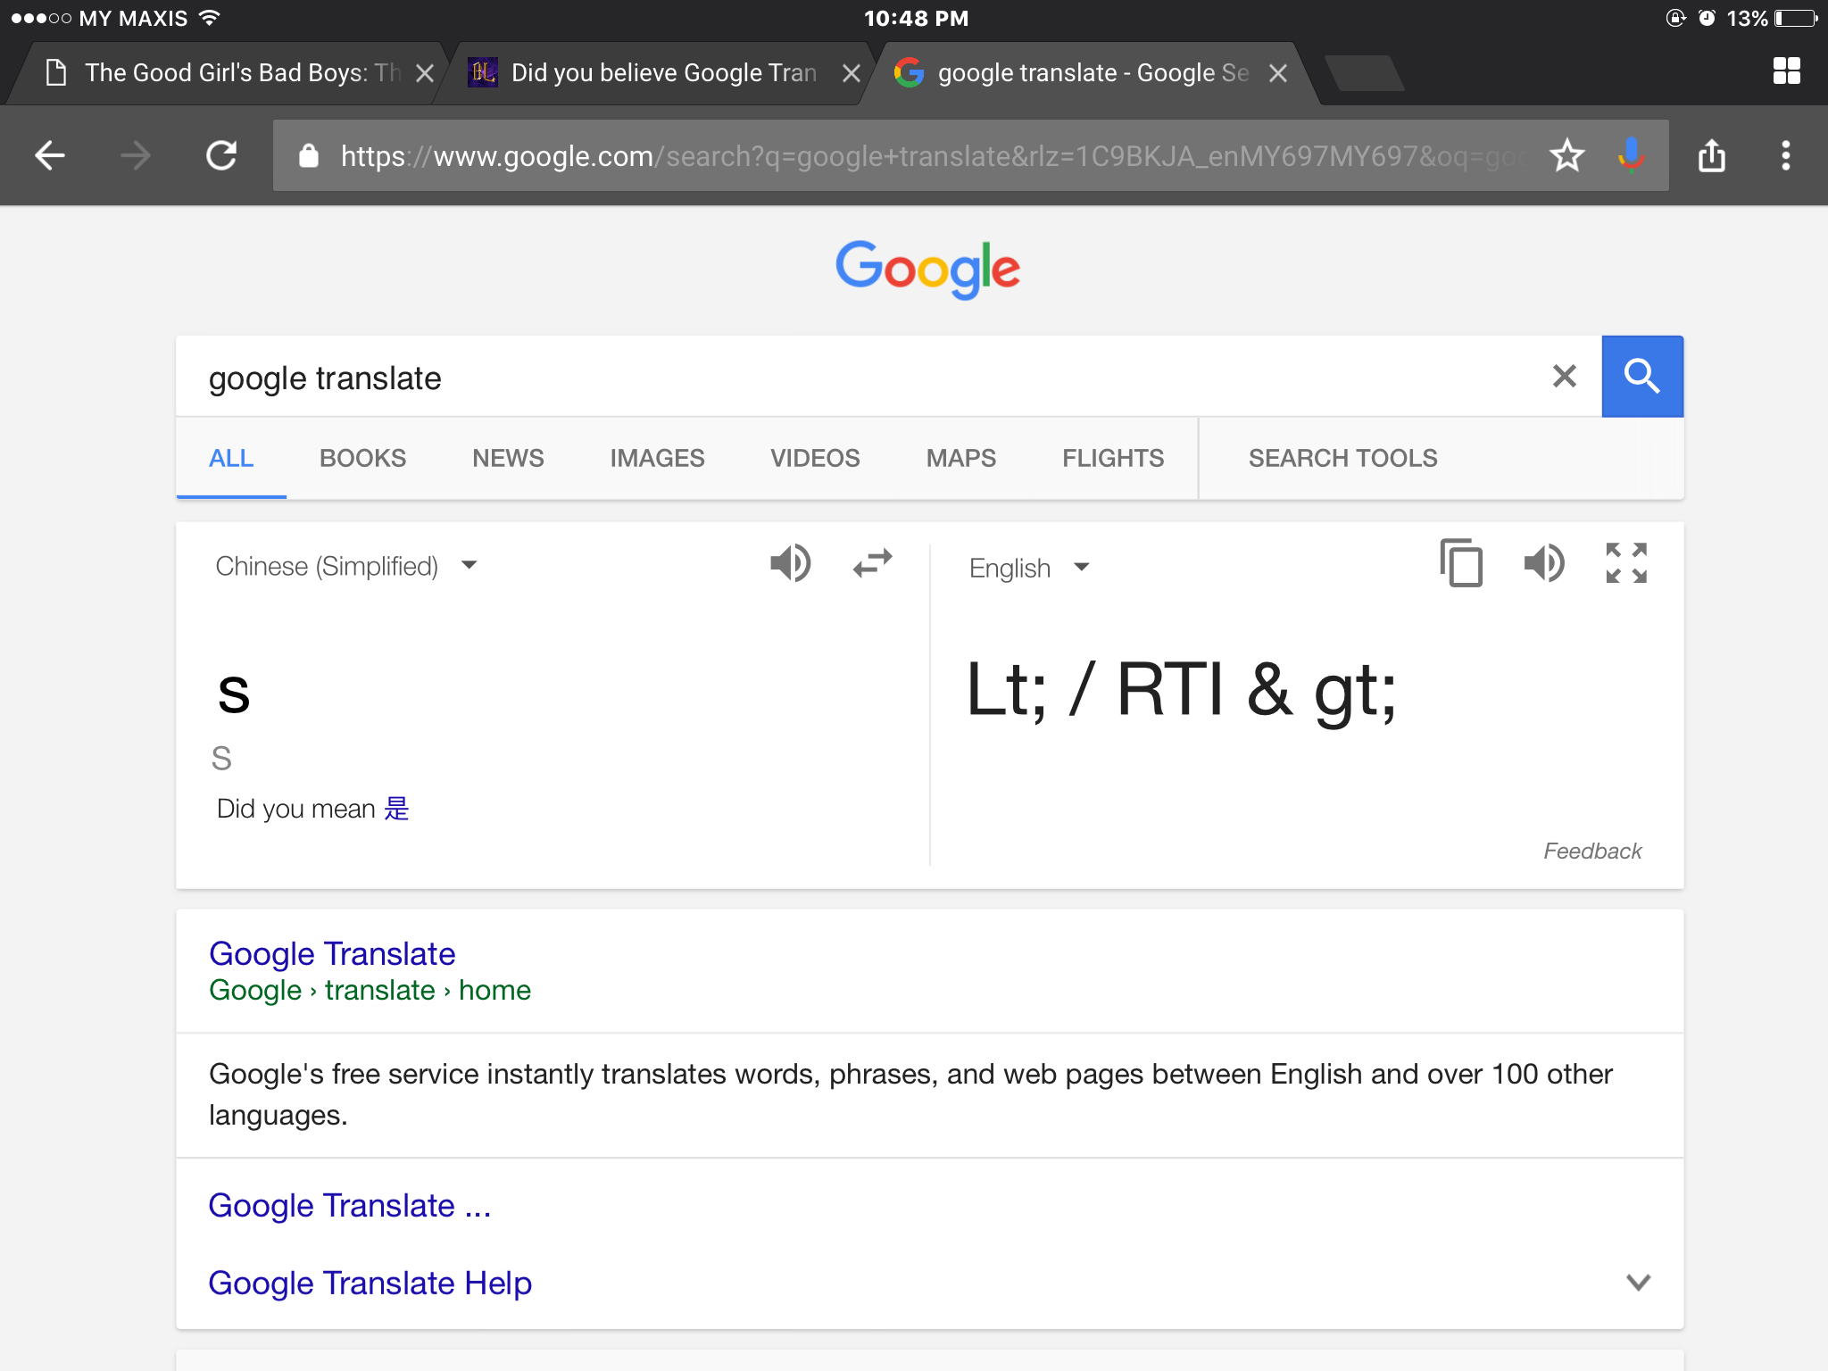Switch to the BOOKS tab
1828x1371 pixels.
click(362, 458)
